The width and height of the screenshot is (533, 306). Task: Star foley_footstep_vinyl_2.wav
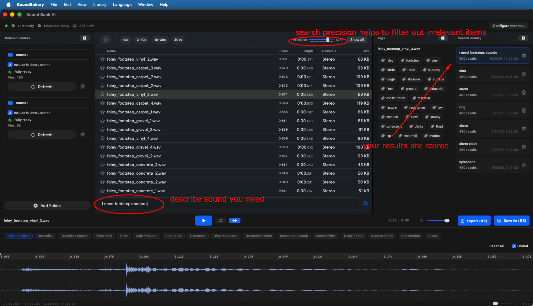click(x=102, y=59)
